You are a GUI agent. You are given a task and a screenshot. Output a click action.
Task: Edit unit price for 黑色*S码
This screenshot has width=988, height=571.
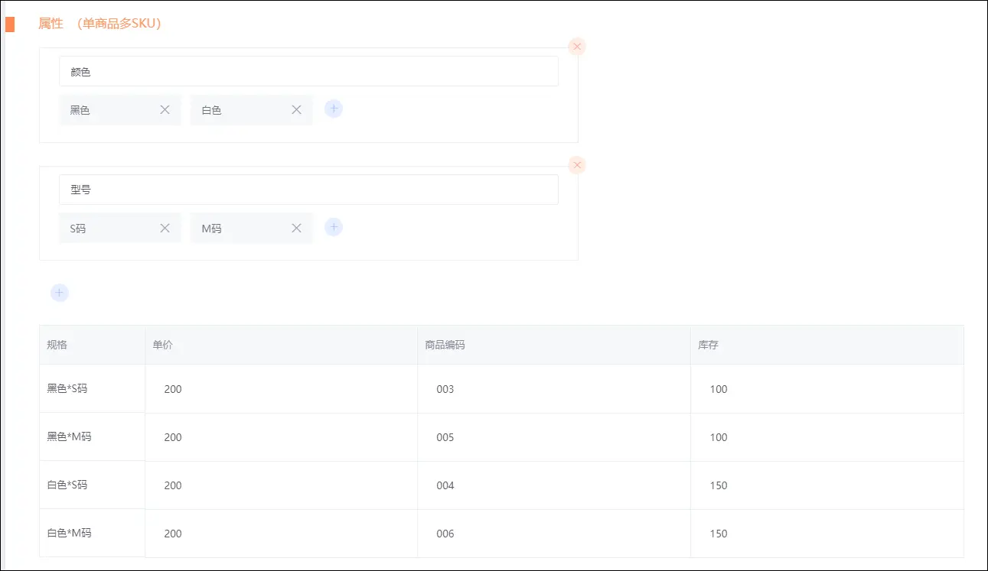[281, 389]
